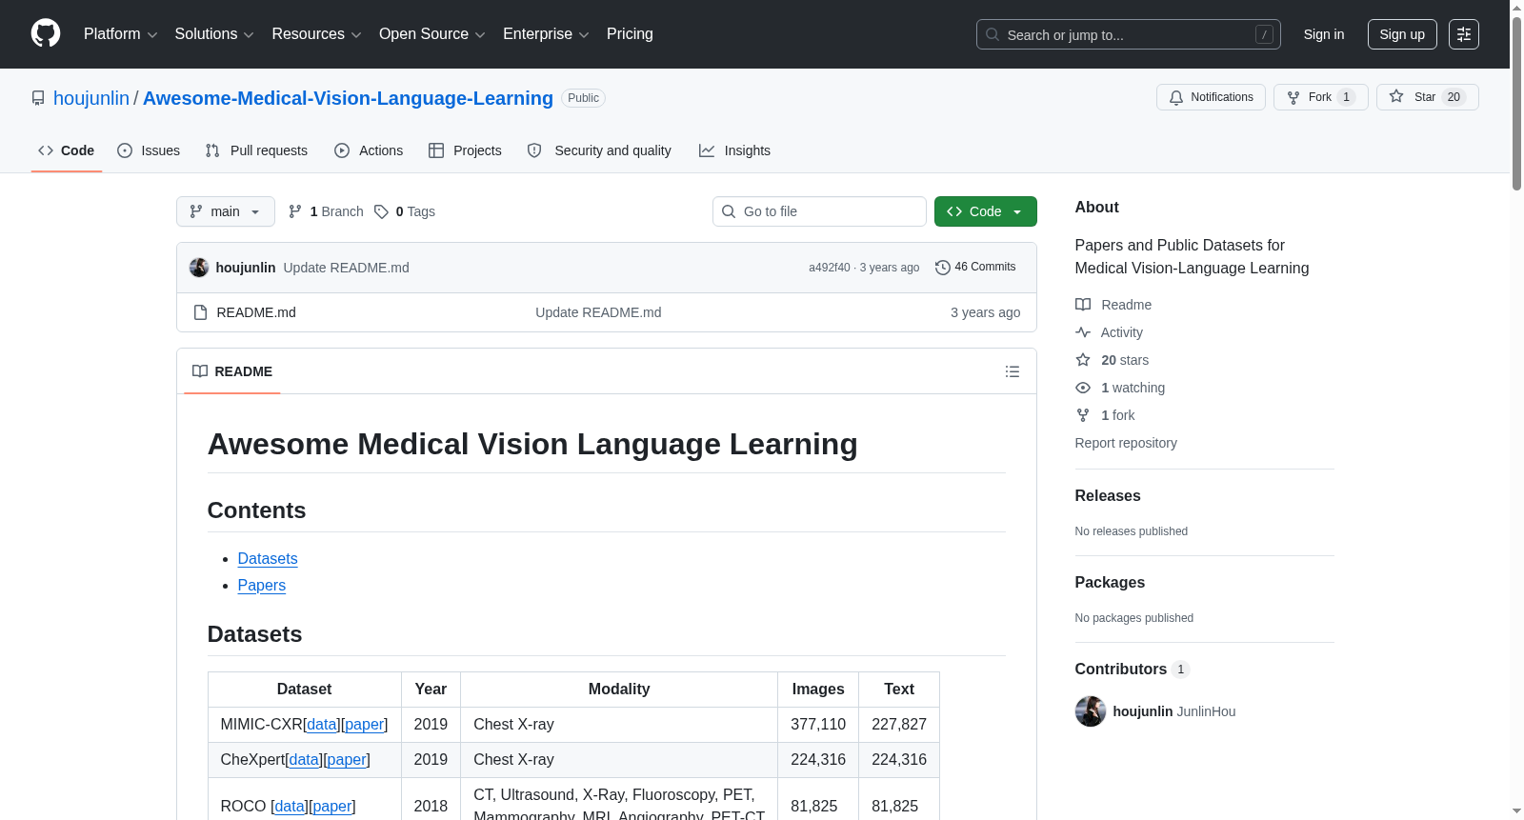Image resolution: width=1524 pixels, height=820 pixels.
Task: Open the CheXpert data link
Action: click(305, 760)
